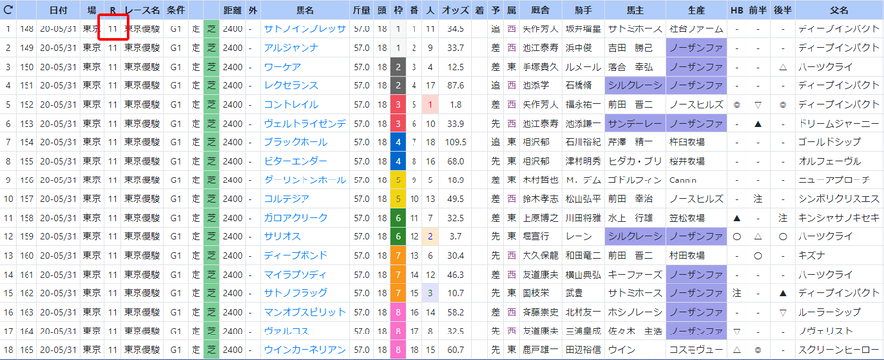Click the 距離 column header
The width and height of the screenshot is (884, 360).
pyautogui.click(x=232, y=10)
